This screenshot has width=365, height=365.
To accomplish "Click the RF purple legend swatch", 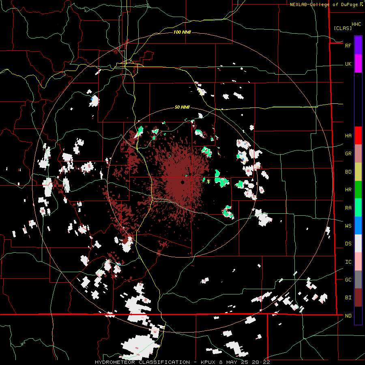I will tap(358, 45).
